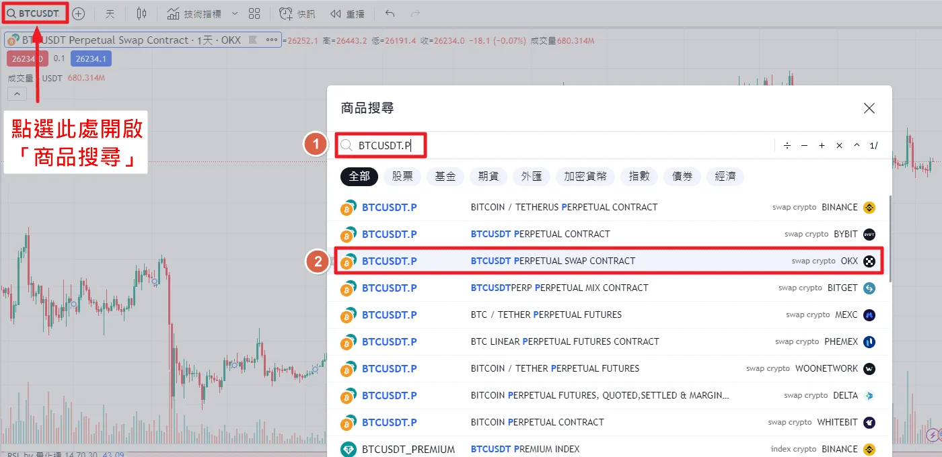The height and width of the screenshot is (457, 942).
Task: Click the search results vertical scrollbar
Action: (x=890, y=239)
